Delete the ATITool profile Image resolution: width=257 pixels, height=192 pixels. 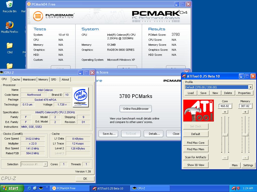tap(228, 93)
